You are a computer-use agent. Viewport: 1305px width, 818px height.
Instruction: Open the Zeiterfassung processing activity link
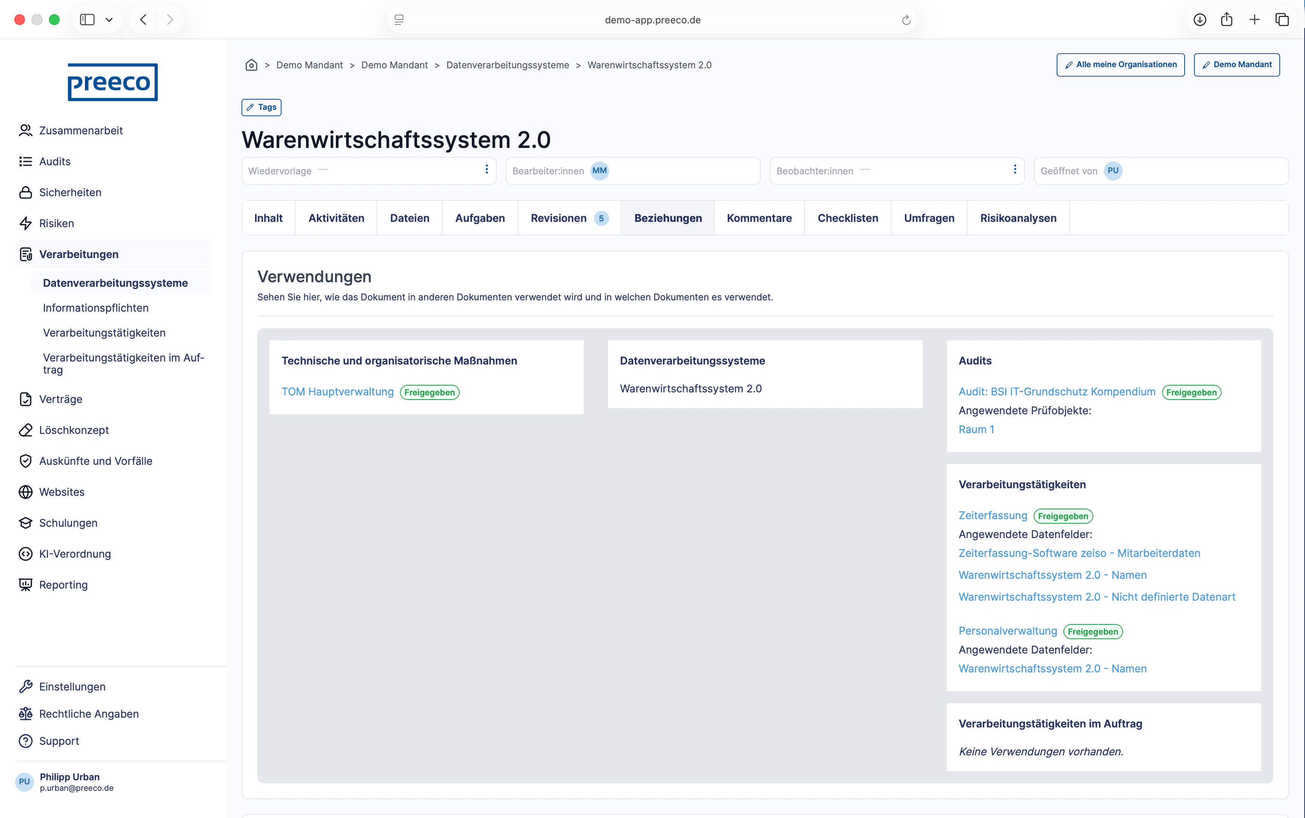click(992, 515)
